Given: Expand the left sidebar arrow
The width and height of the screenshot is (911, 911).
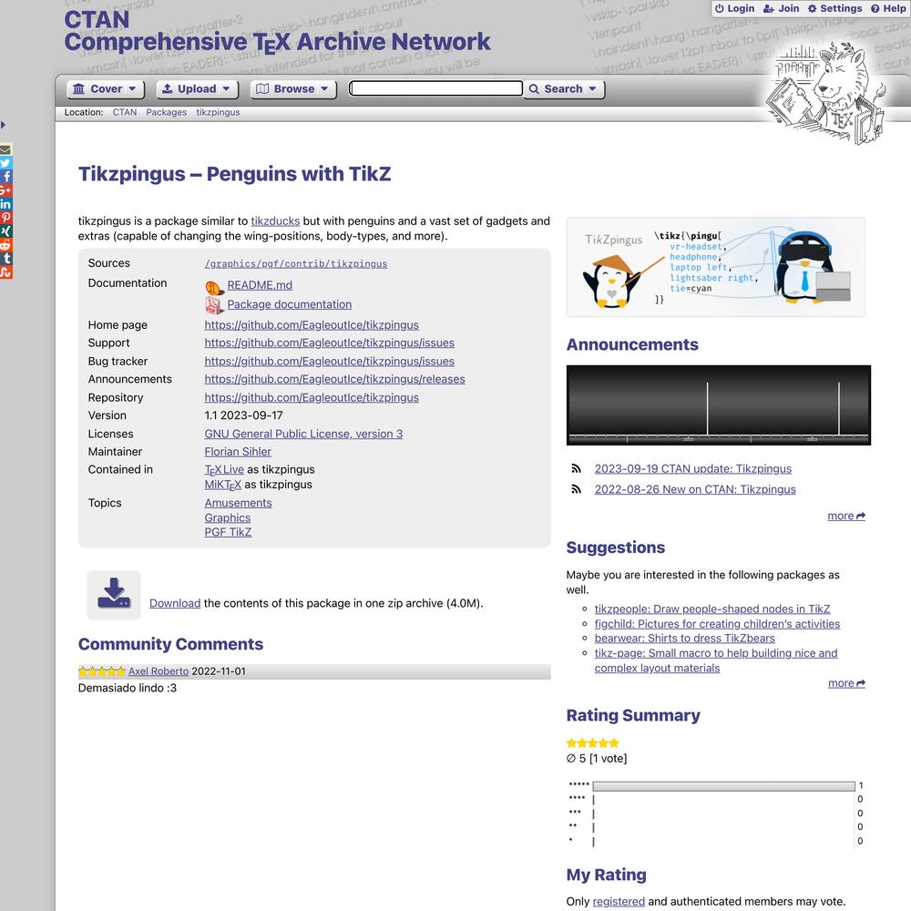Looking at the screenshot, I should pos(3,124).
